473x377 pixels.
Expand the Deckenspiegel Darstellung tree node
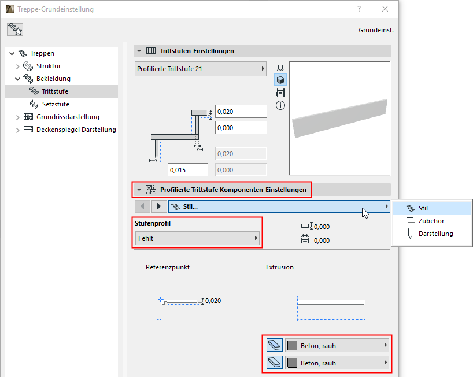click(x=17, y=130)
